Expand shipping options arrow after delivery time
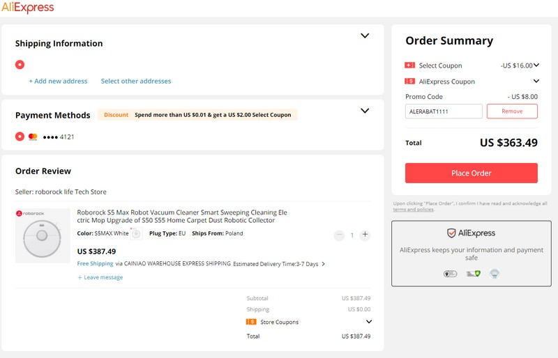This screenshot has height=358, width=558. [323, 264]
